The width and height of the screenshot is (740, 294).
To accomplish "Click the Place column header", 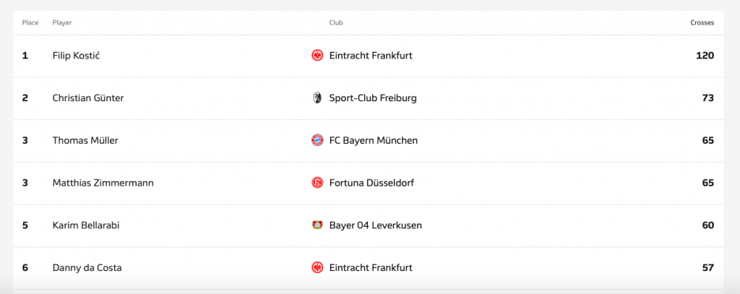I will click(x=30, y=22).
